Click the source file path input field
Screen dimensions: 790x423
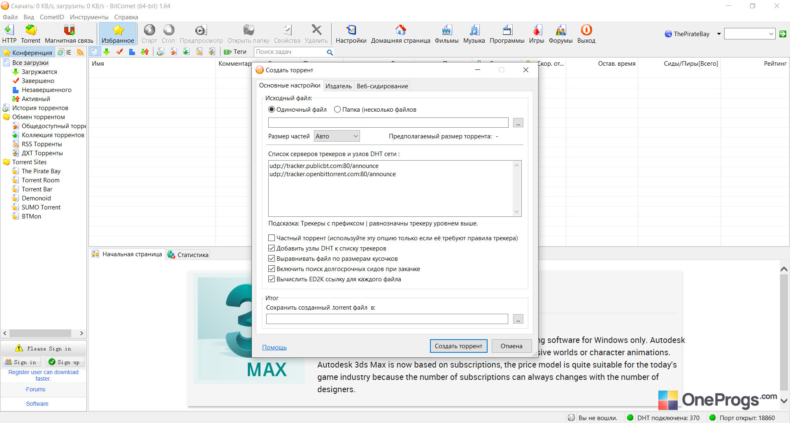click(388, 123)
